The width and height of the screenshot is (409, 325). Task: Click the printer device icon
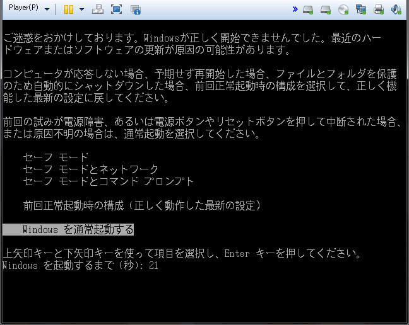(x=379, y=9)
